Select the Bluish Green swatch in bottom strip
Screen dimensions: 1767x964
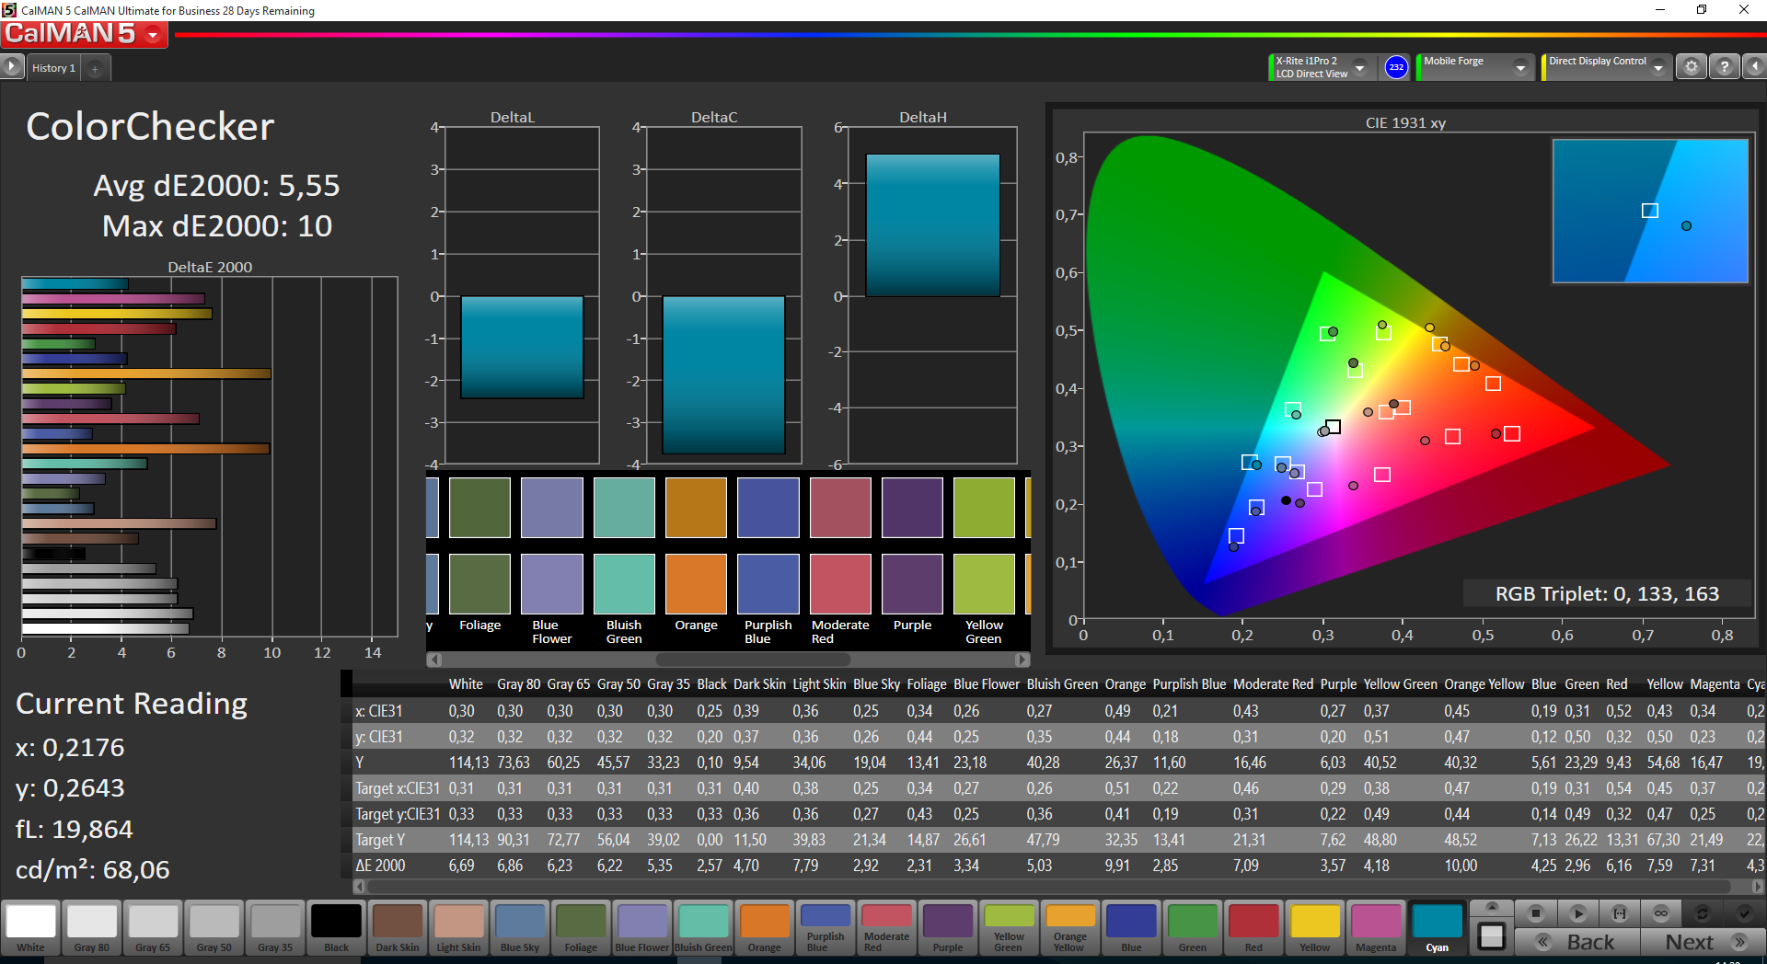[703, 927]
